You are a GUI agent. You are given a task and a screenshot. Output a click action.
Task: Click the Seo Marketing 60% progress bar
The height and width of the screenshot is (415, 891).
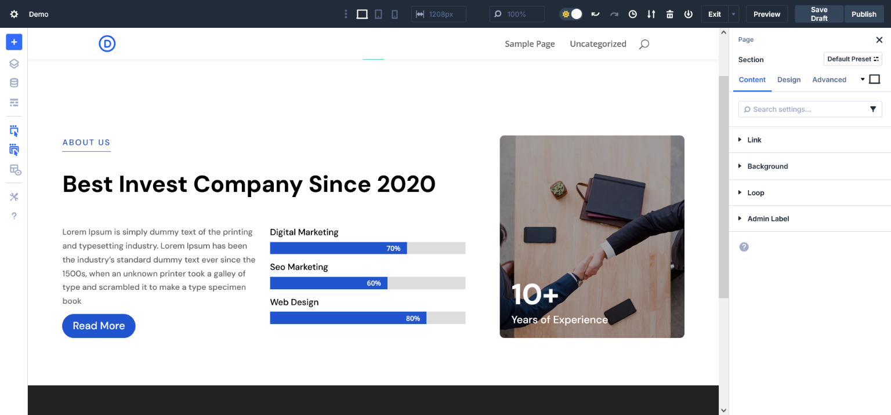point(368,283)
